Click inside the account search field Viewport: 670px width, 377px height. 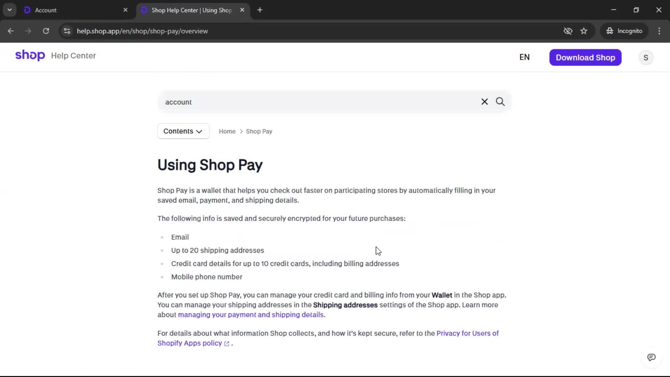[314, 102]
